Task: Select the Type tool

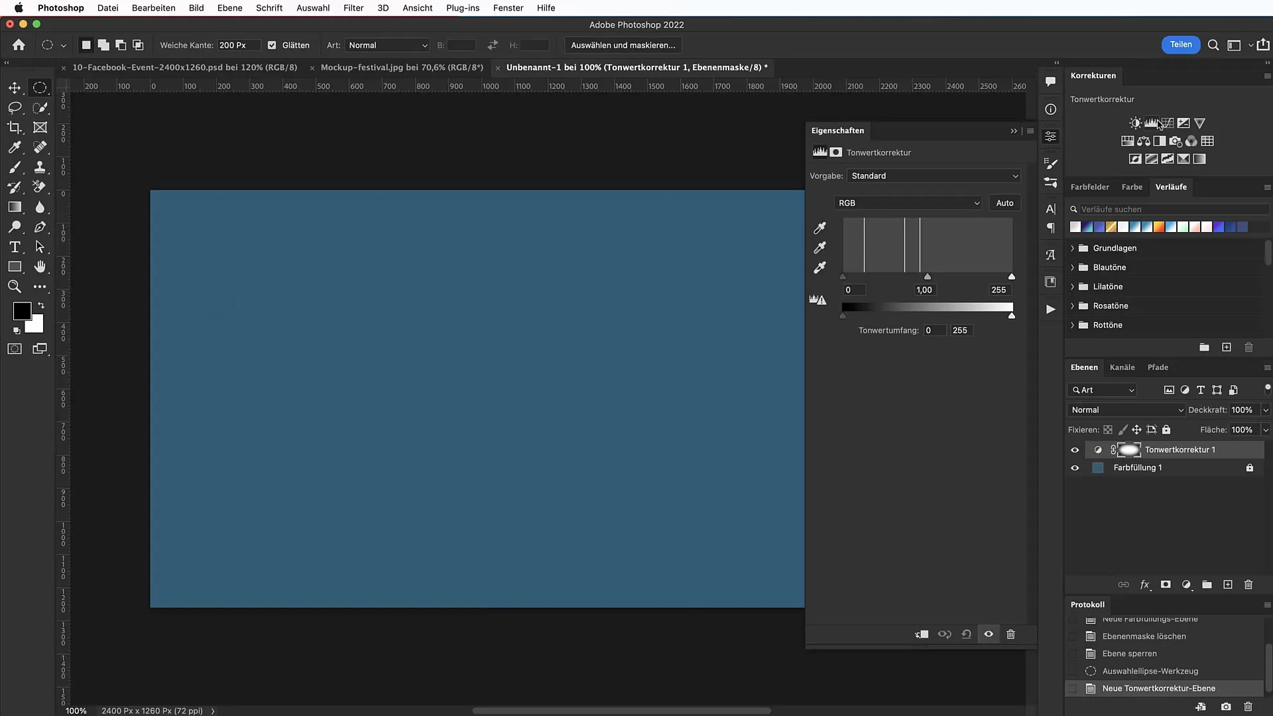Action: click(15, 247)
